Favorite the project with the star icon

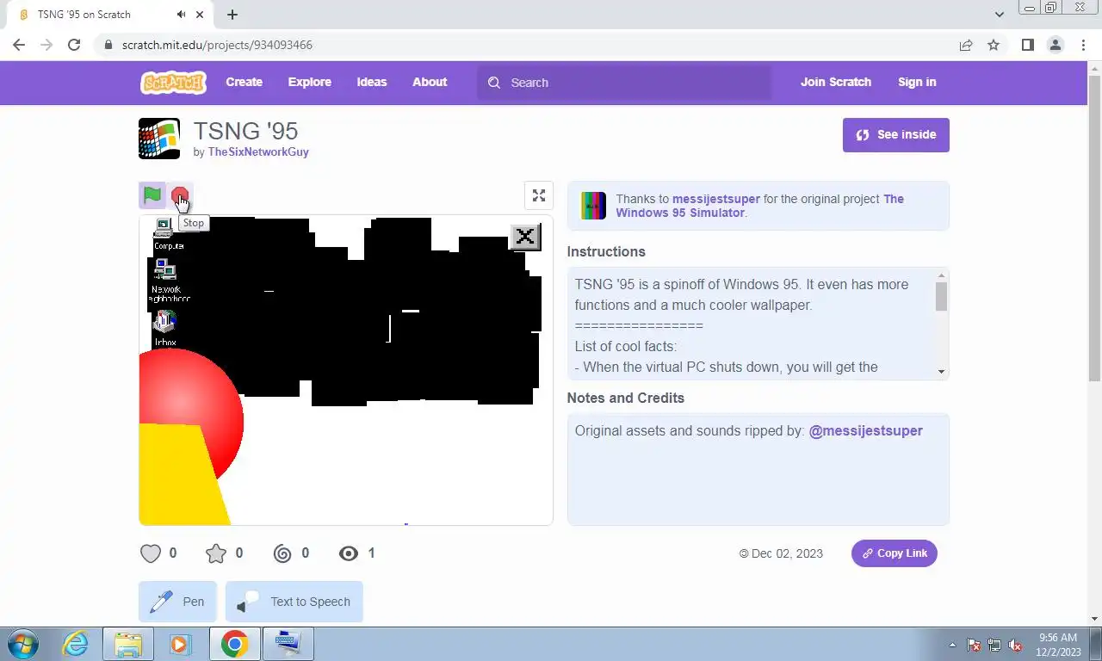216,553
